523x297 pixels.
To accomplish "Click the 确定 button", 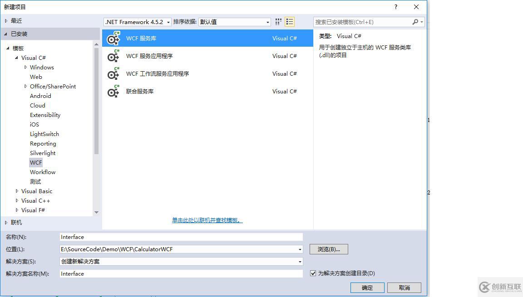I will (367, 287).
